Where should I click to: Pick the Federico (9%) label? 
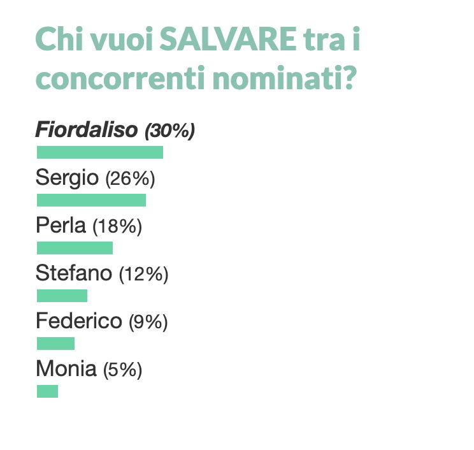101,321
